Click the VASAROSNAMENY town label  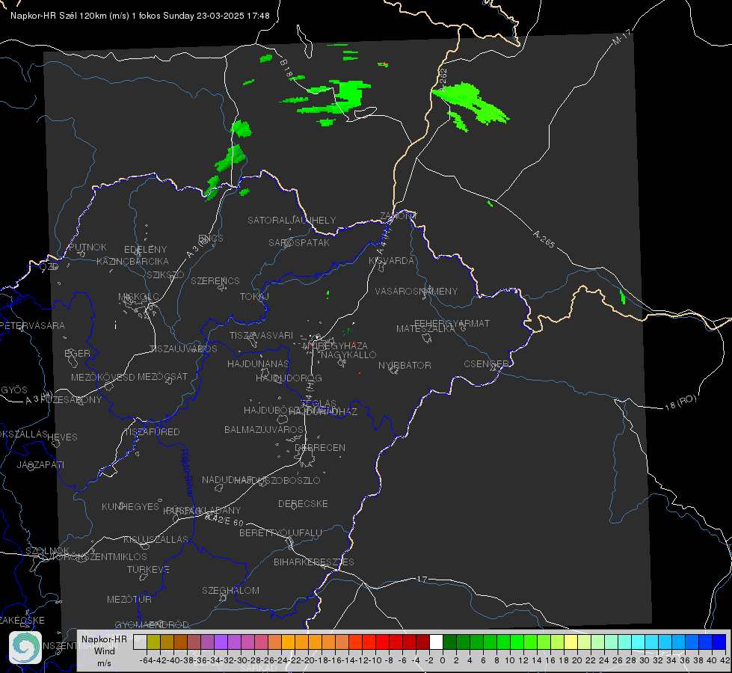coord(416,291)
